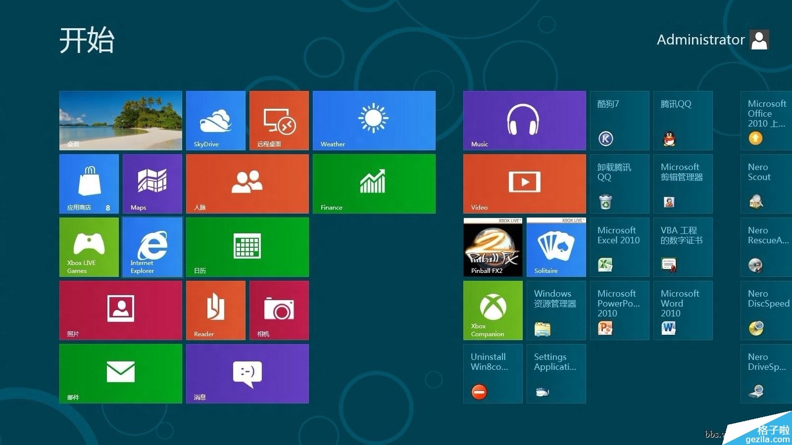Viewport: 792px width, 445px height.
Task: Click Uninstall Tencent QQ (卸载腾讯QQ) tile
Action: [x=620, y=184]
